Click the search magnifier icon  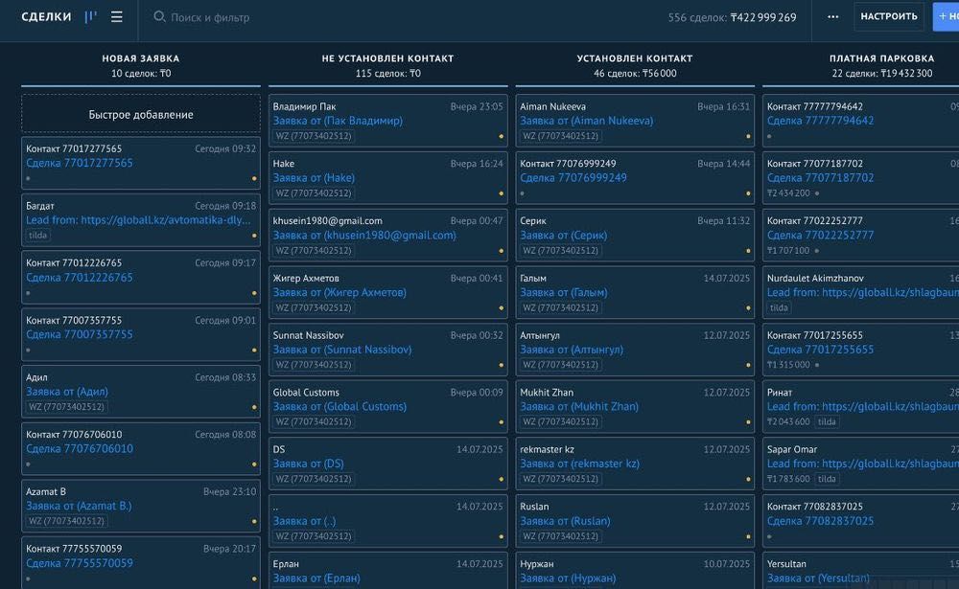click(159, 16)
